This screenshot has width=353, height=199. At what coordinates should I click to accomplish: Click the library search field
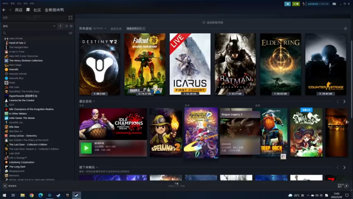click(x=35, y=33)
